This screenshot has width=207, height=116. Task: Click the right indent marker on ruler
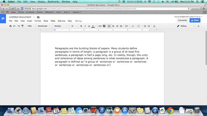tap(149, 30)
